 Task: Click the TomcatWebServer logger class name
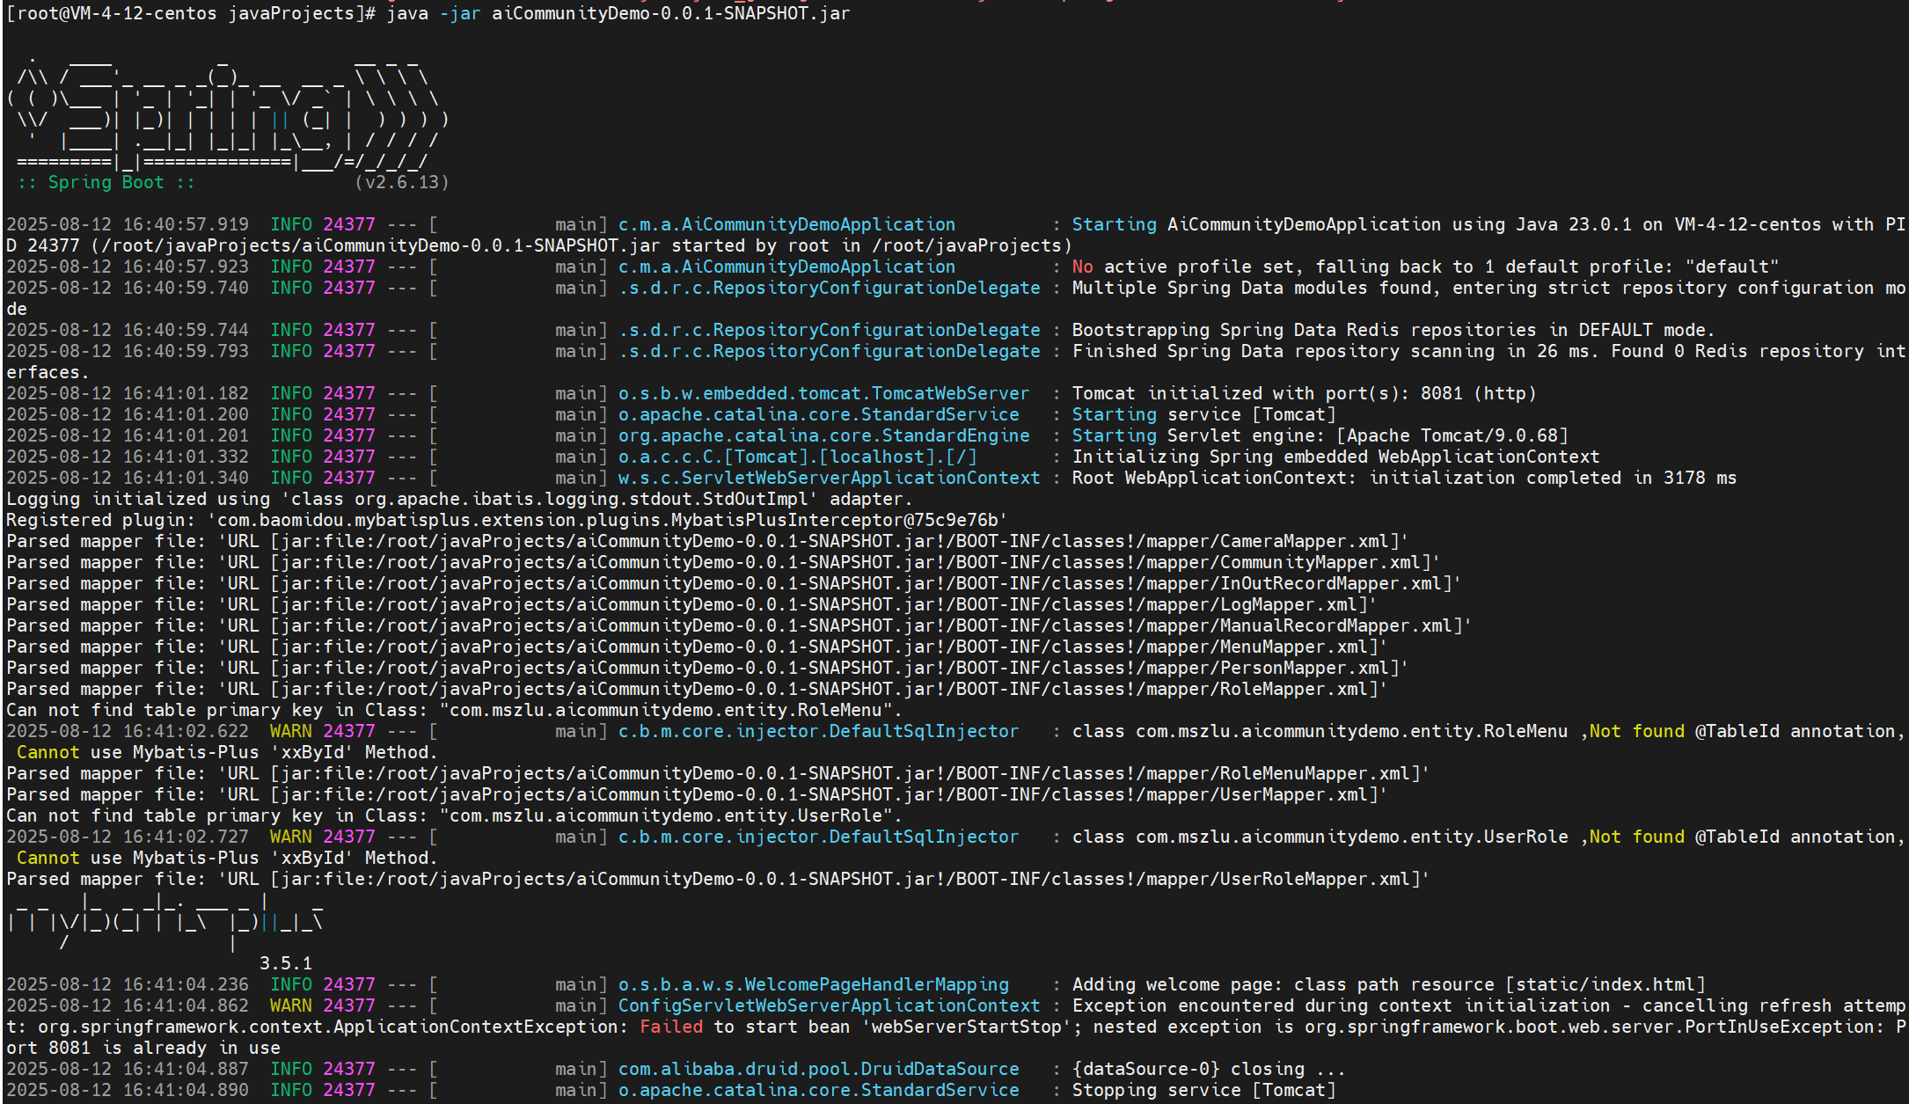(x=823, y=393)
